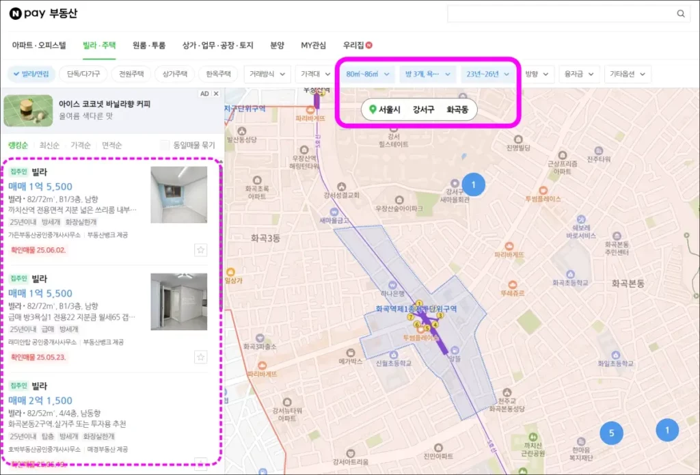The height and width of the screenshot is (475, 700).
Task: Open the 아이스 코코넛 바닐라향 커피 ad
Action: [105, 104]
